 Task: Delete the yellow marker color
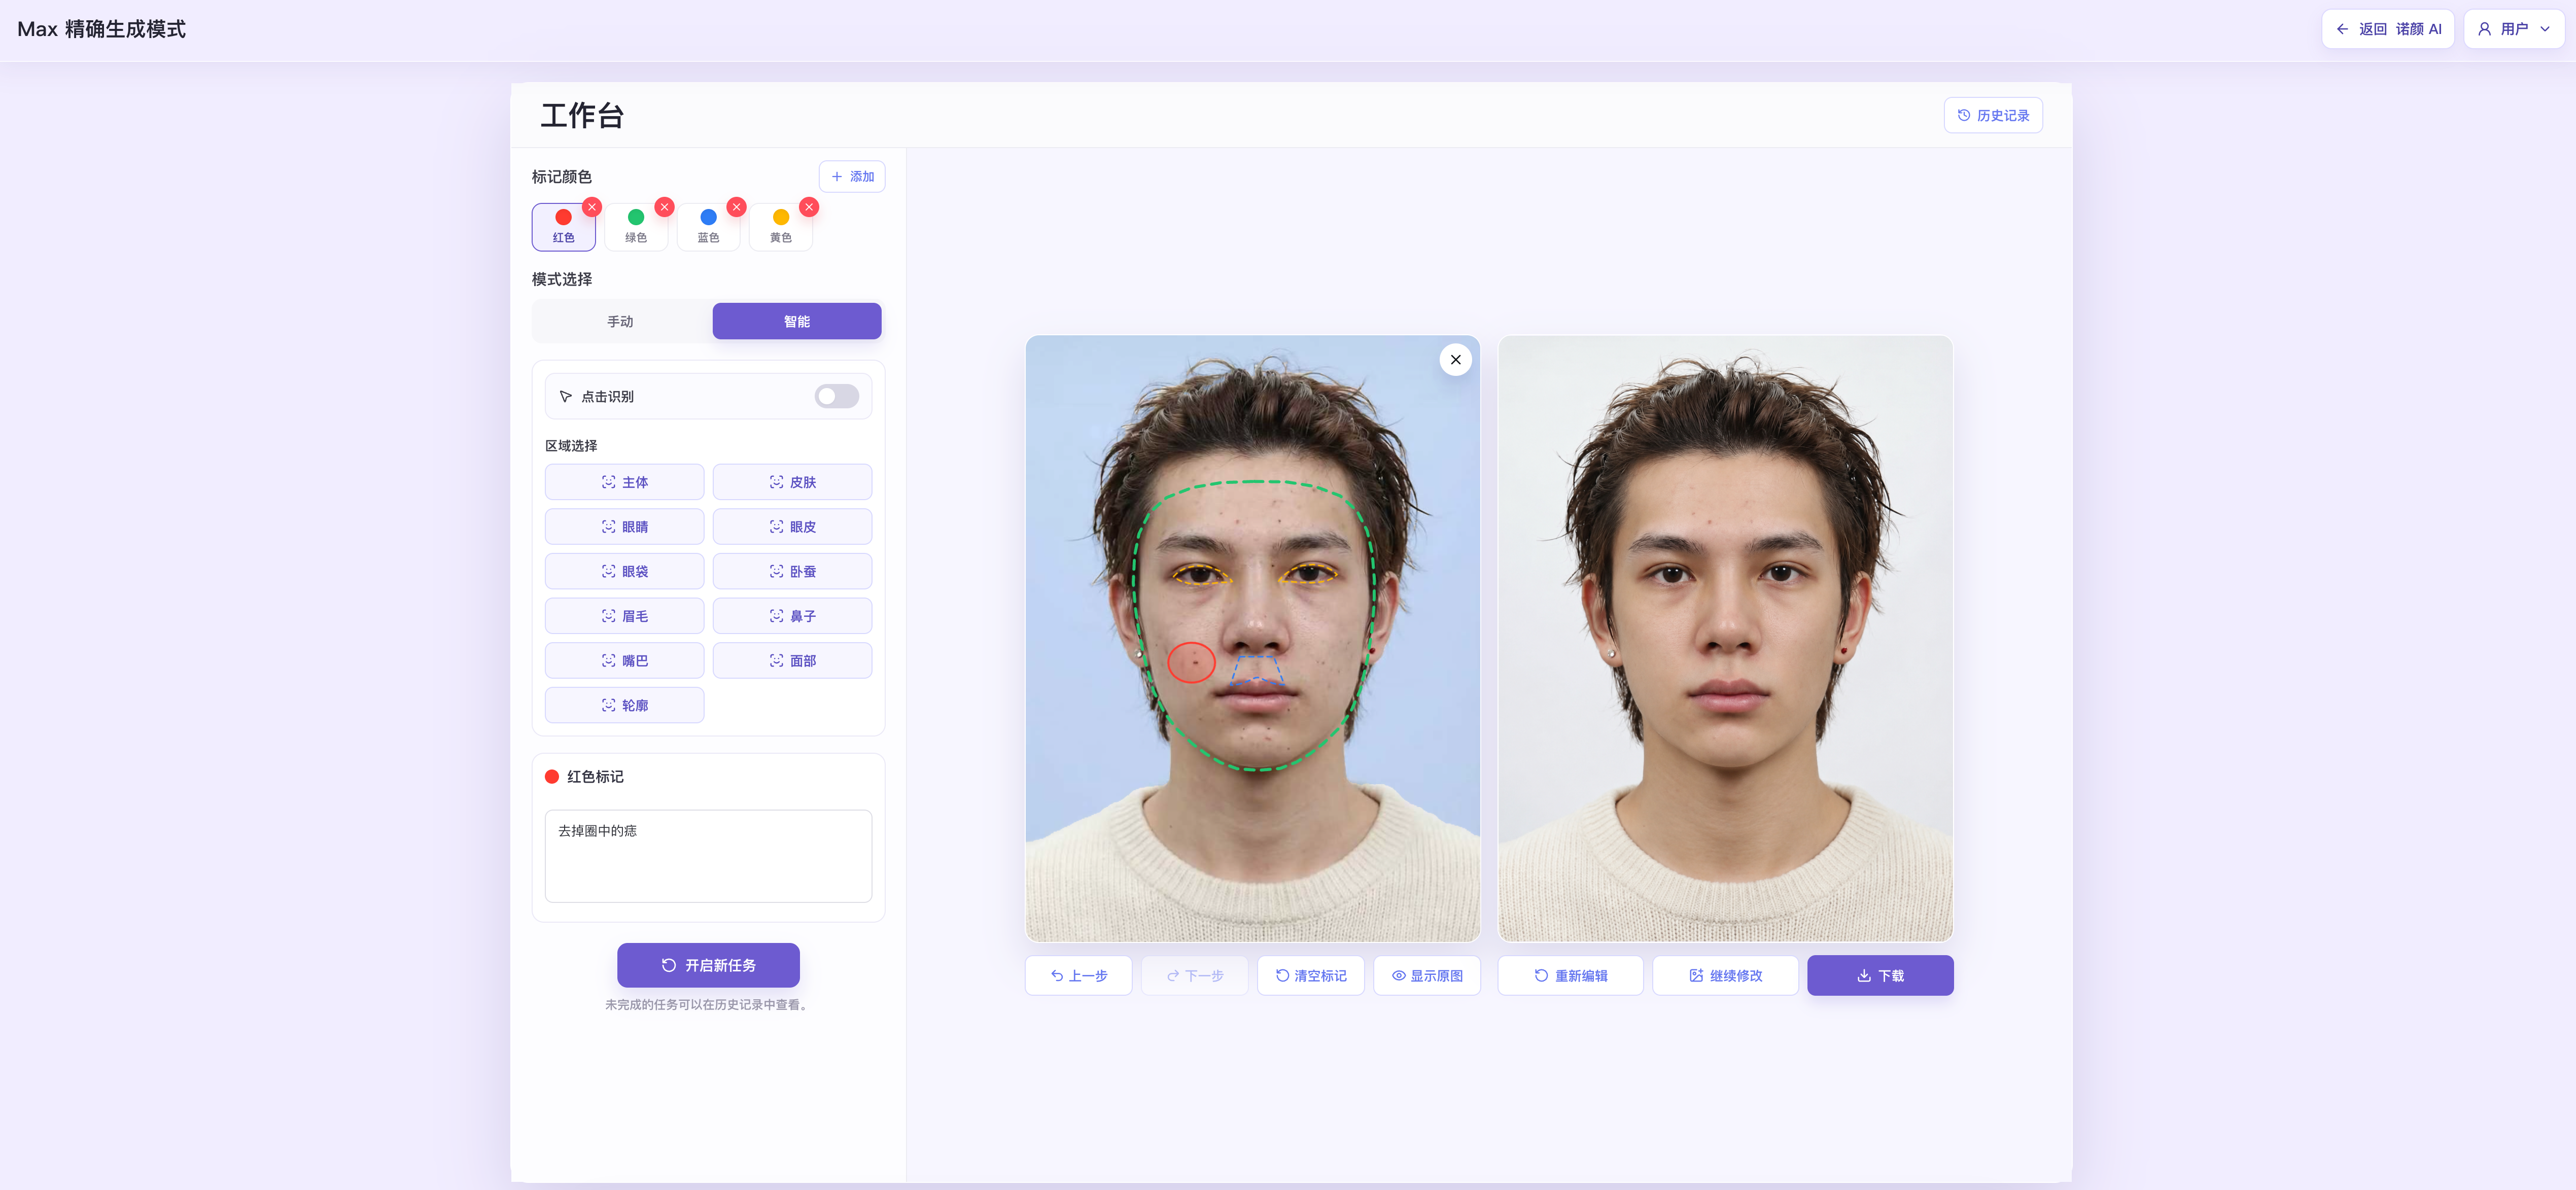[809, 207]
